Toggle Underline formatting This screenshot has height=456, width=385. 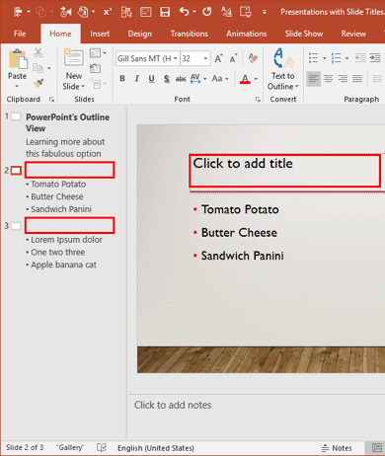click(x=151, y=79)
